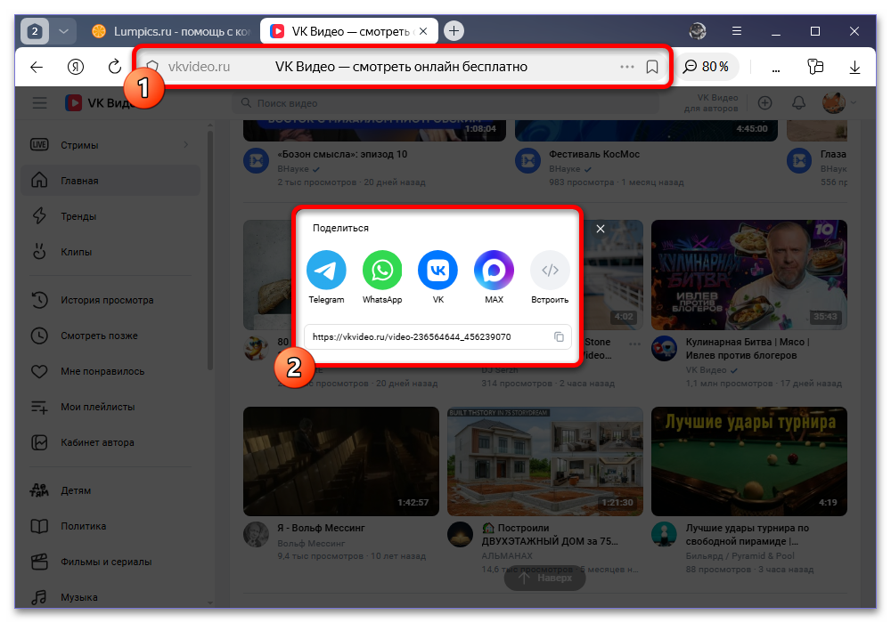Image resolution: width=891 pixels, height=623 pixels.
Task: Open VK Видео для авторов link
Action: pyautogui.click(x=711, y=102)
